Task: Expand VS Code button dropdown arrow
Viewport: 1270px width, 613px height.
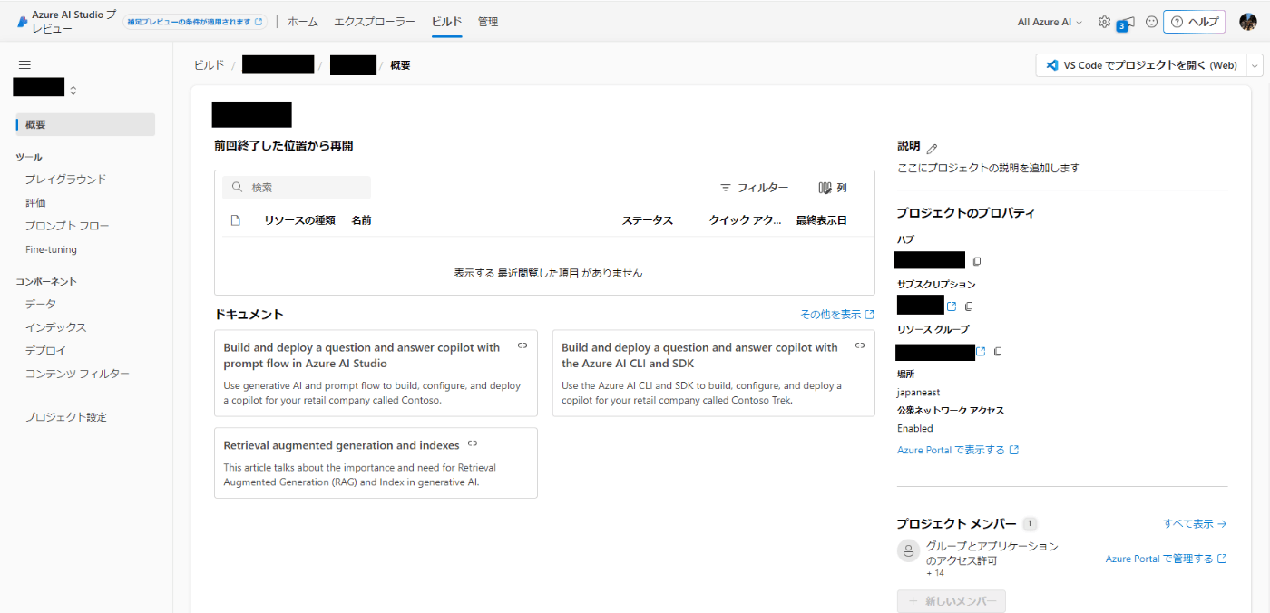Action: pyautogui.click(x=1255, y=65)
